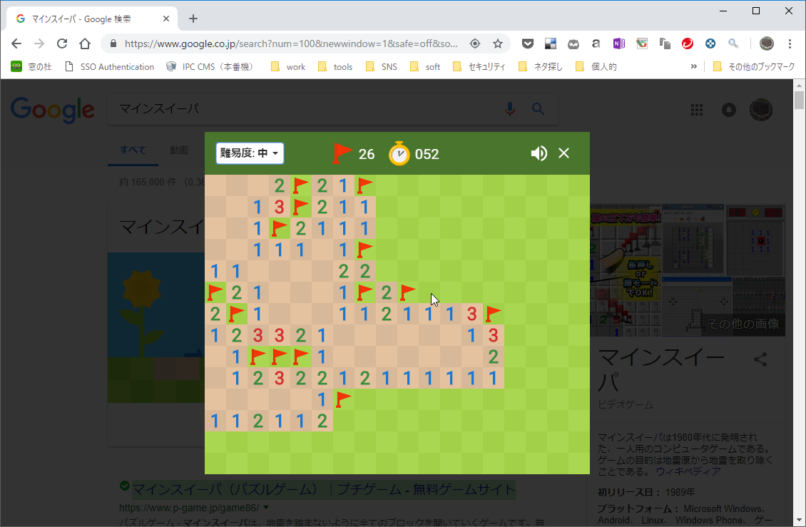Click the red flag counter icon

point(342,153)
